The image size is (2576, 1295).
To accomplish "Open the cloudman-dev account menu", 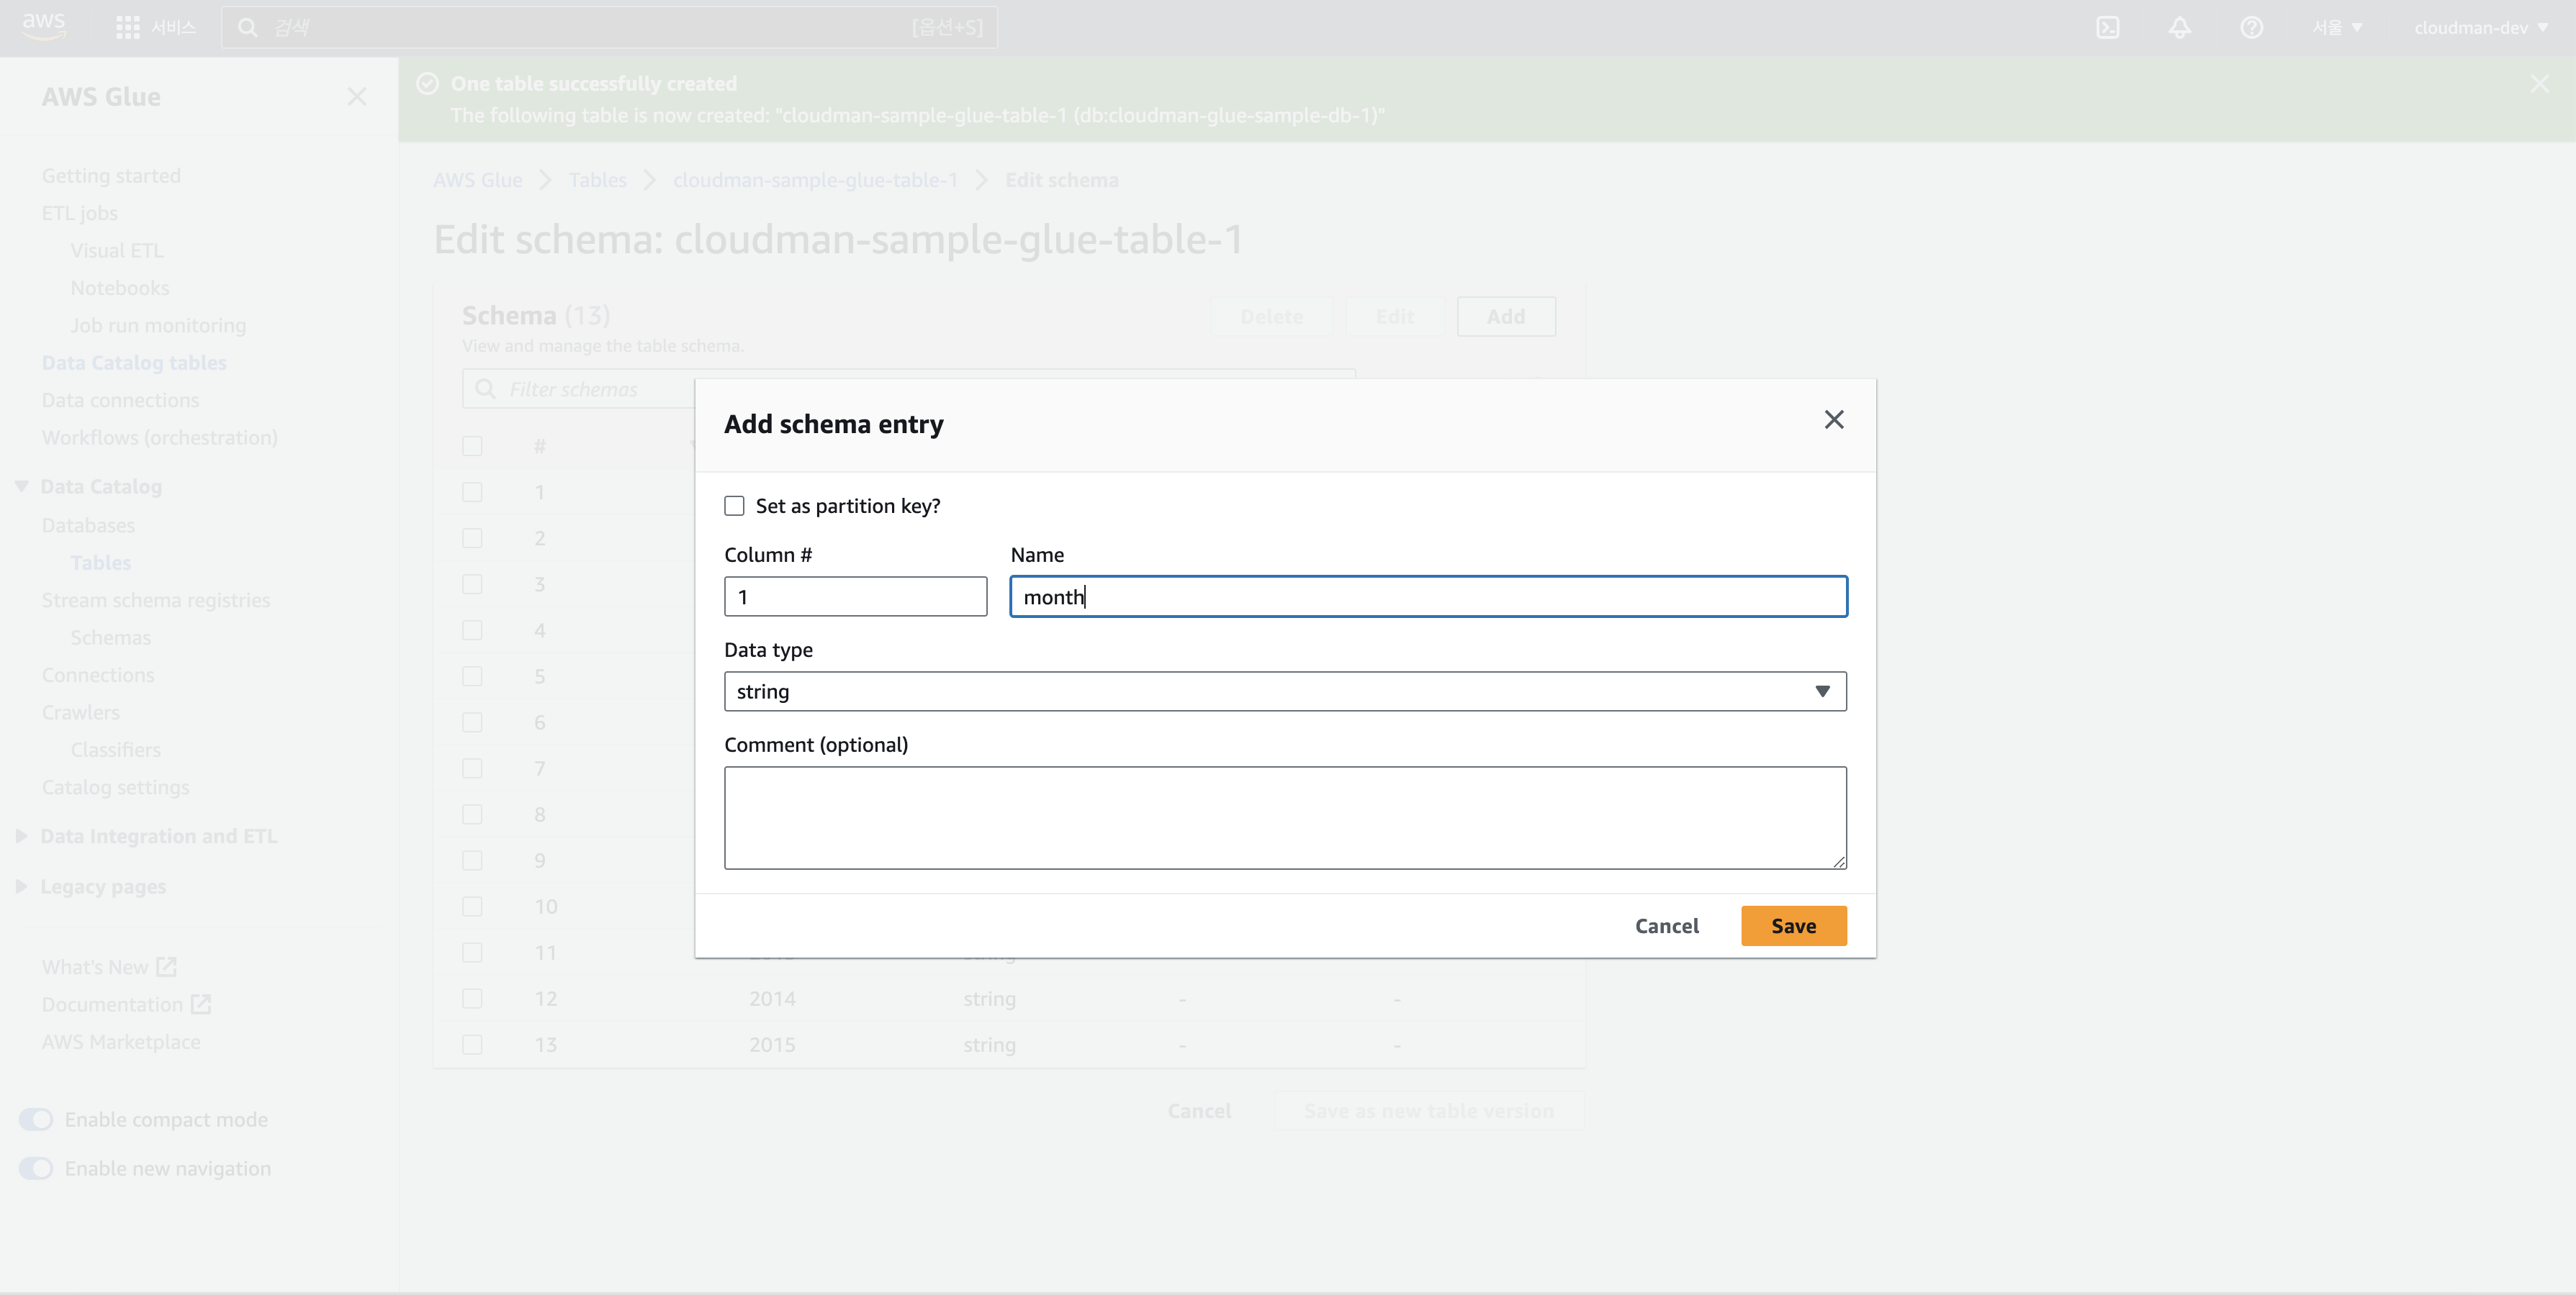I will click(x=2480, y=27).
